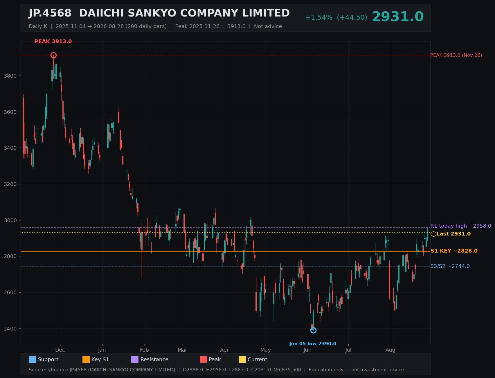
Task: Click the 'PEAK 3913.0 (Nov 26)' line label
Action: [456, 55]
